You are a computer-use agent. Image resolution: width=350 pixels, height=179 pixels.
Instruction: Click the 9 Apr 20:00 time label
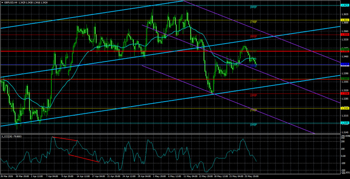(67, 177)
